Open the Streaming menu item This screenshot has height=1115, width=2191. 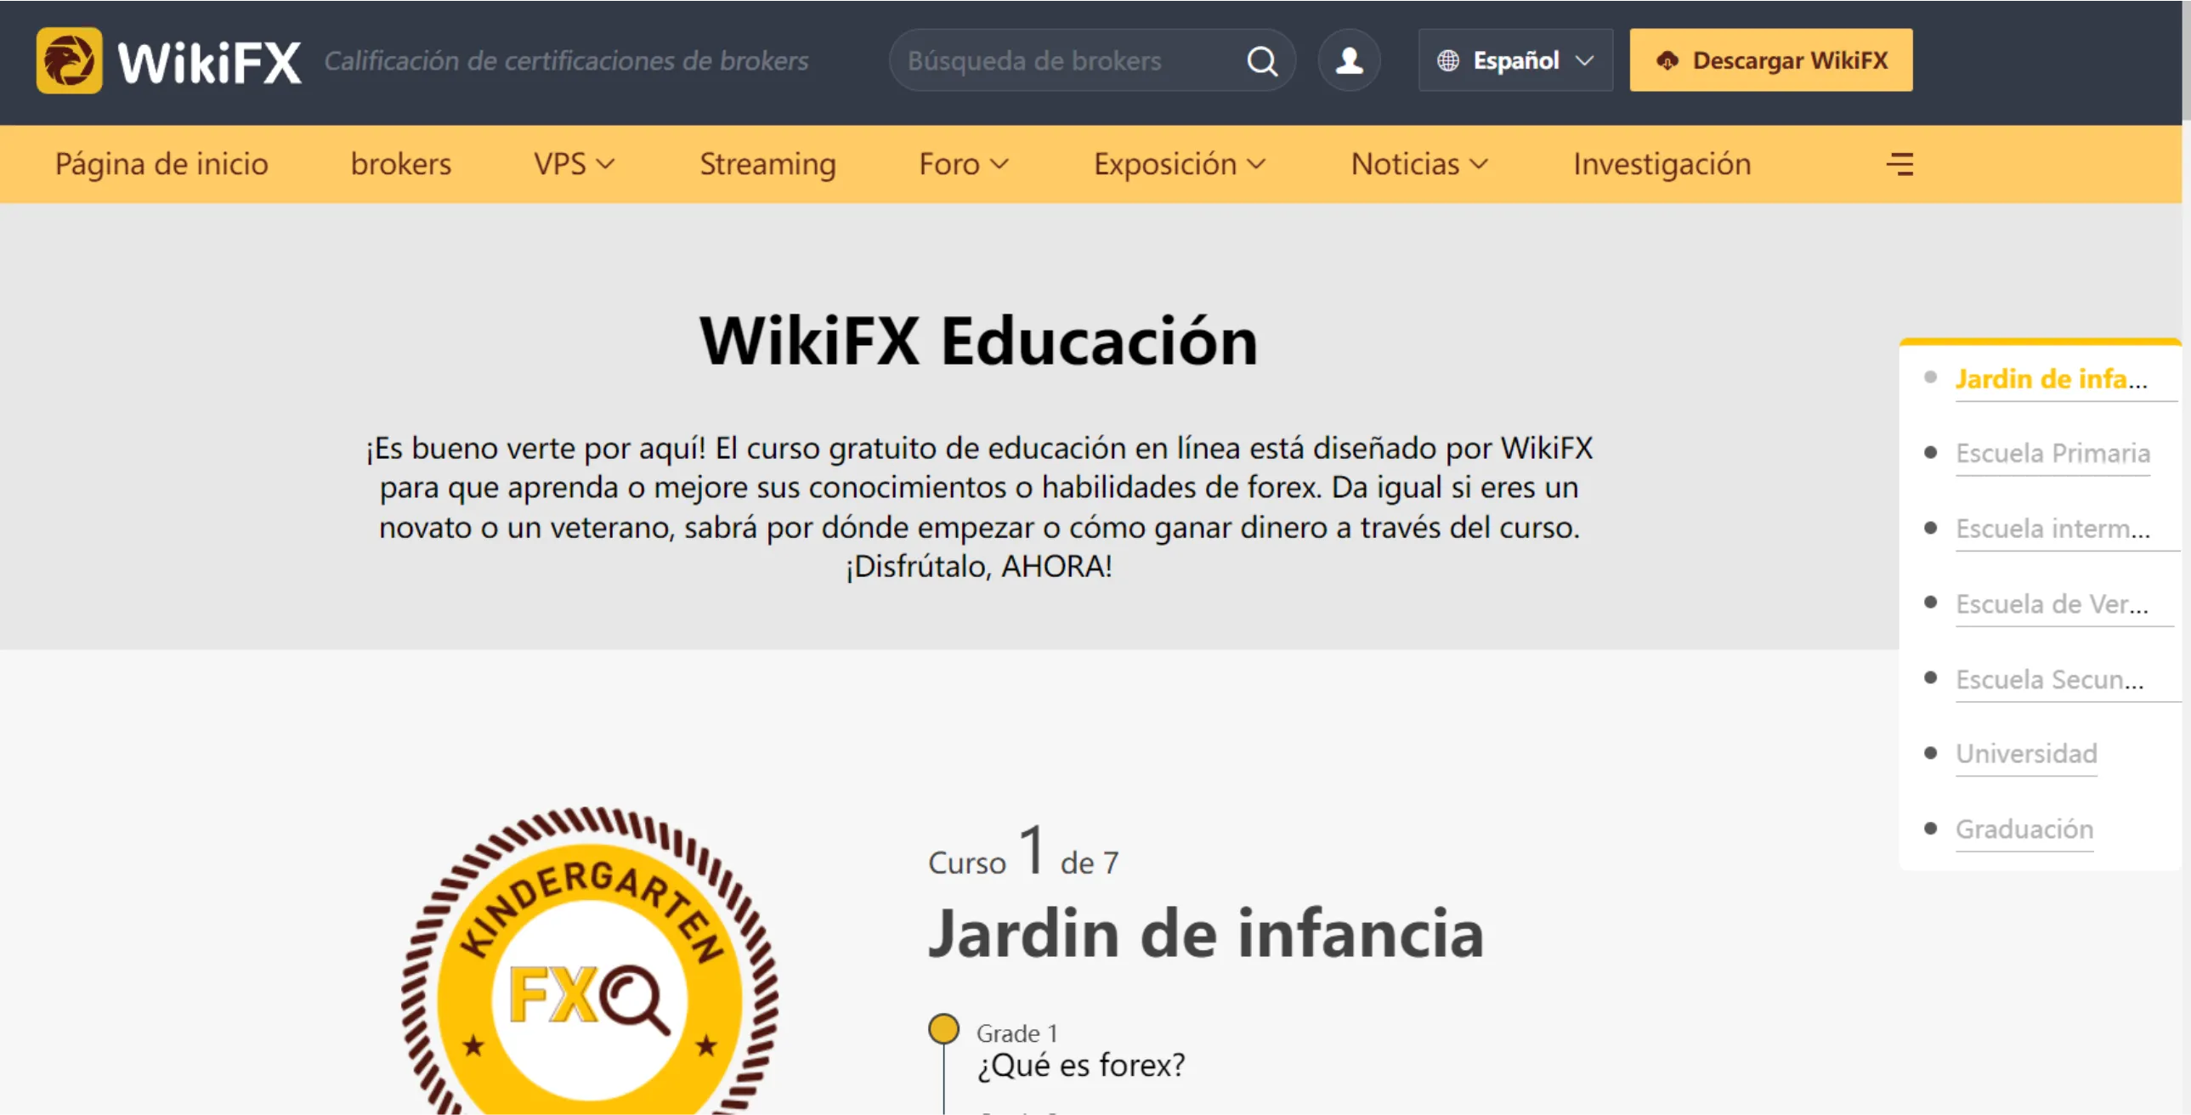[767, 164]
